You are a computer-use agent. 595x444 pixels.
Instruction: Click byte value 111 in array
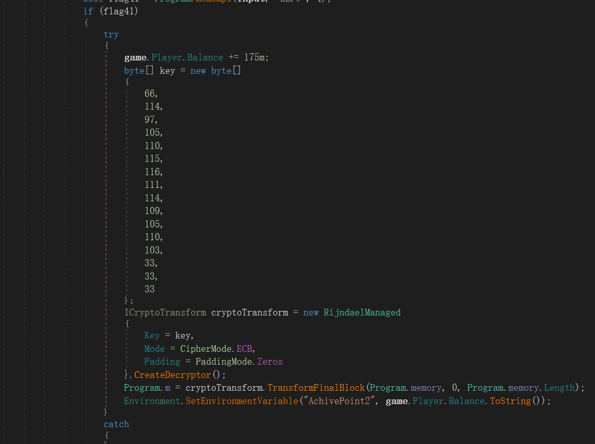pyautogui.click(x=152, y=185)
